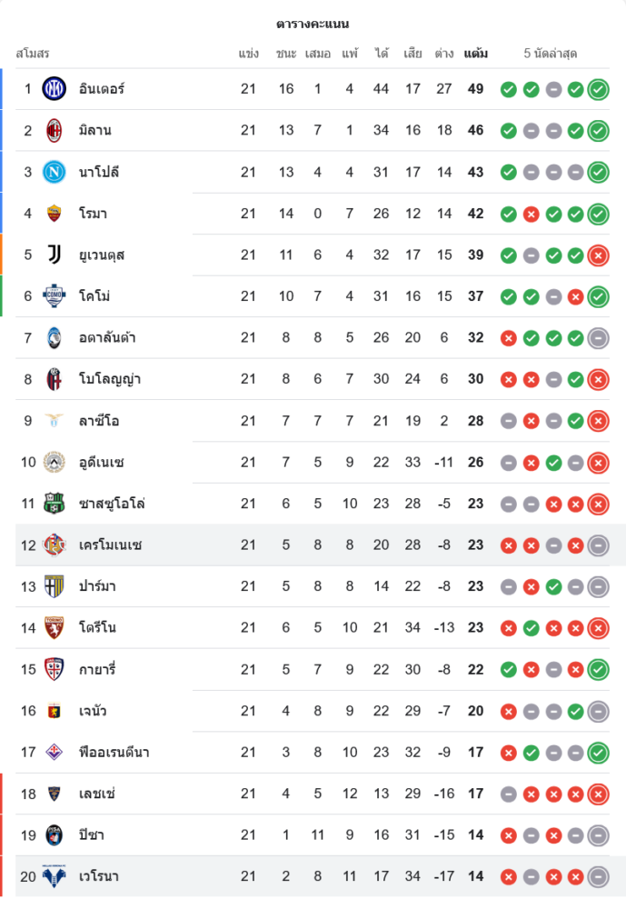Click the AC Milan crest icon
This screenshot has width=626, height=909.
(x=55, y=130)
